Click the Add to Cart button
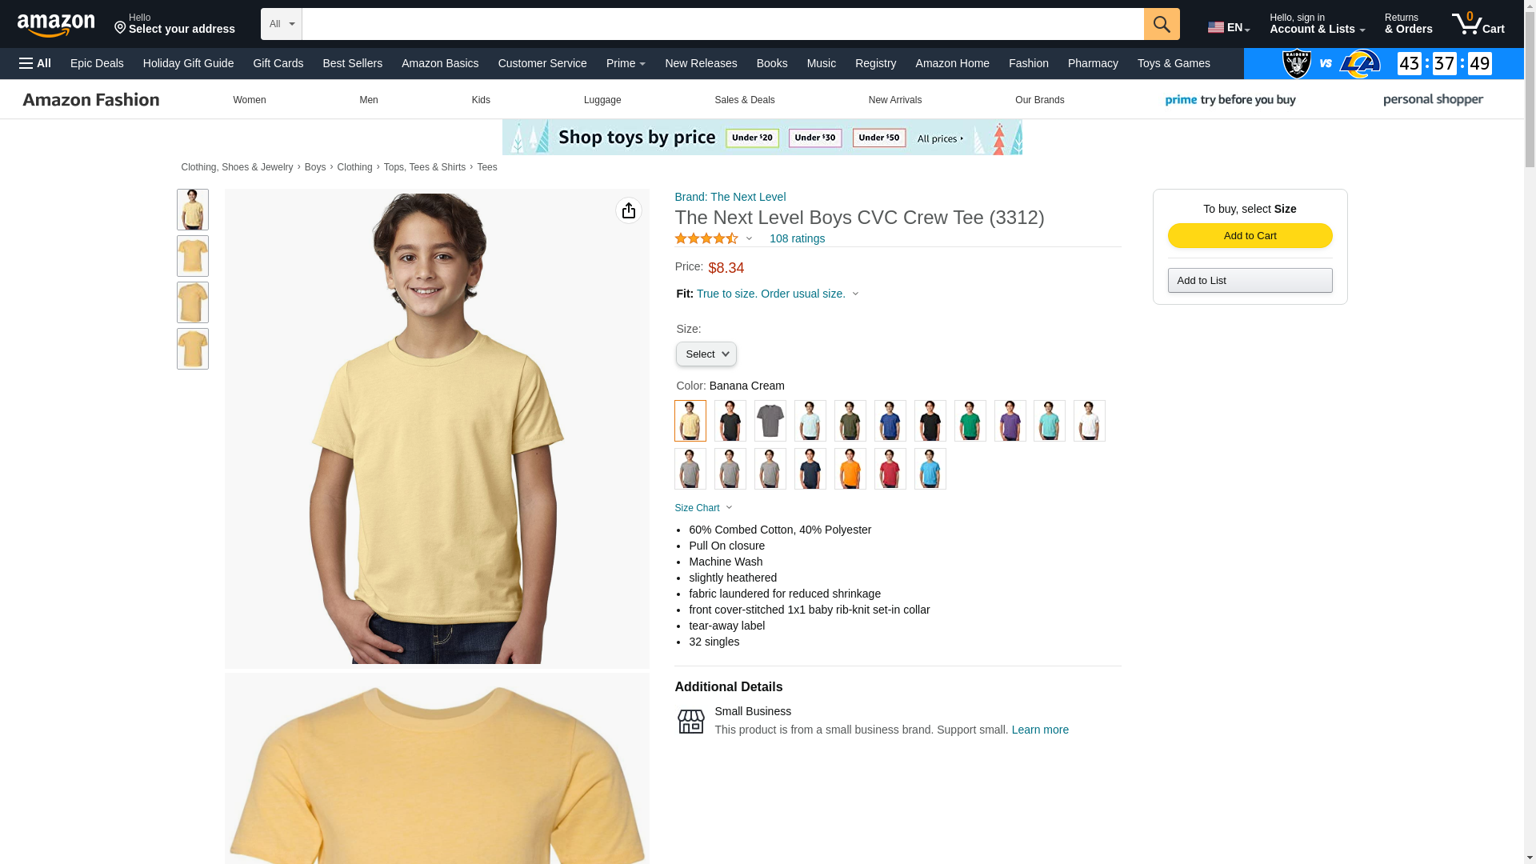Viewport: 1536px width, 864px height. pos(1250,235)
